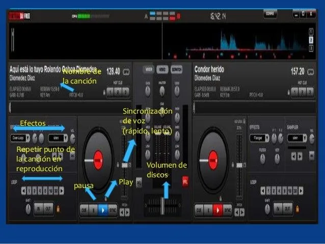Viewport: 325px width, 244px height.
Task: Sync the left deck tempo with SYNC
Action: coord(113,210)
